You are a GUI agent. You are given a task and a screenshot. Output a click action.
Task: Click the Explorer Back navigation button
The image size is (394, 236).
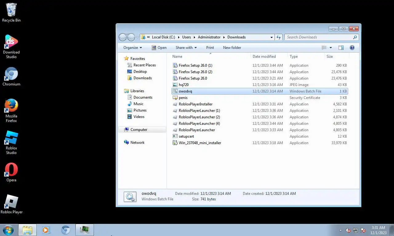pyautogui.click(x=123, y=37)
